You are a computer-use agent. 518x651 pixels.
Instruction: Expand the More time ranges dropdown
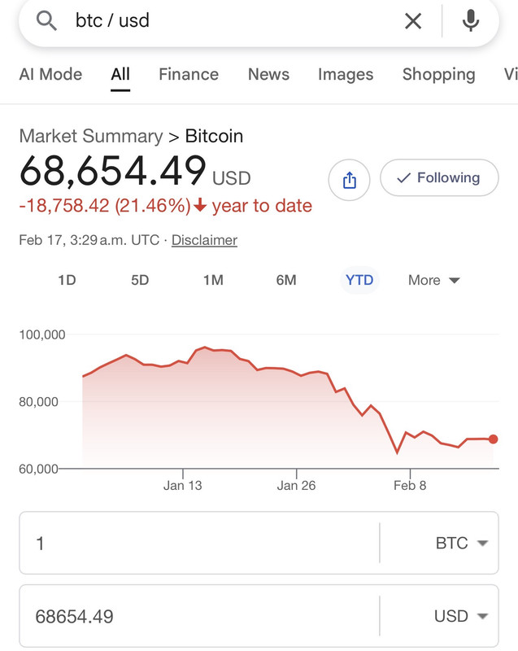pos(433,280)
